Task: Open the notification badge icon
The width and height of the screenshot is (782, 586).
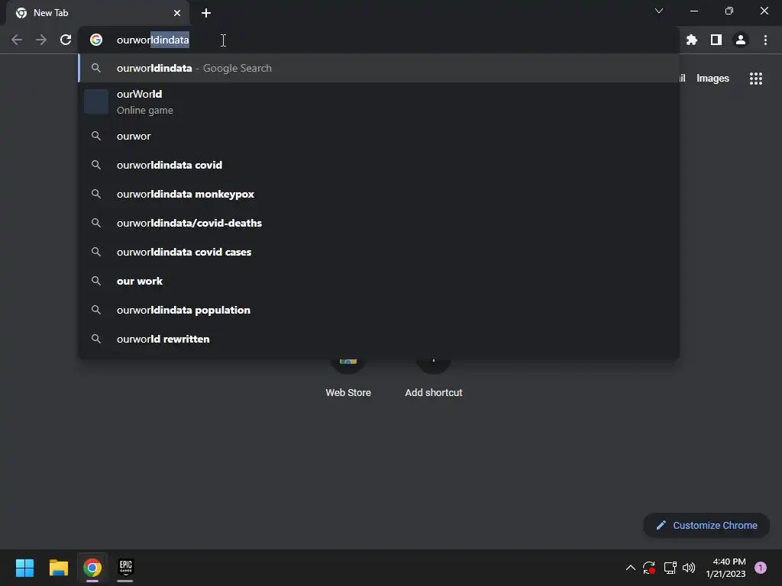Action: (x=761, y=568)
